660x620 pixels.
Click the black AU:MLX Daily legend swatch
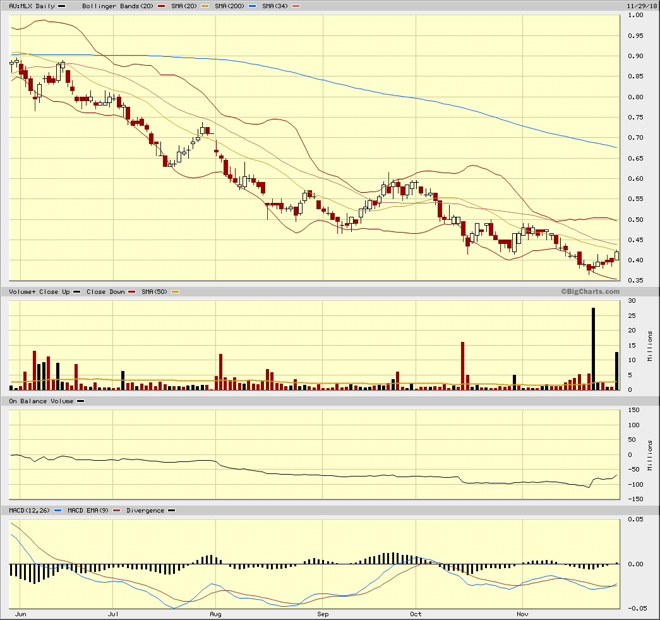[x=61, y=6]
